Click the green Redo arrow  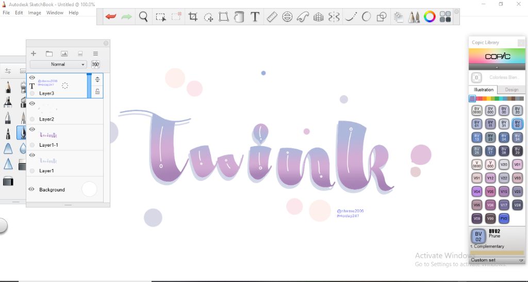(127, 16)
